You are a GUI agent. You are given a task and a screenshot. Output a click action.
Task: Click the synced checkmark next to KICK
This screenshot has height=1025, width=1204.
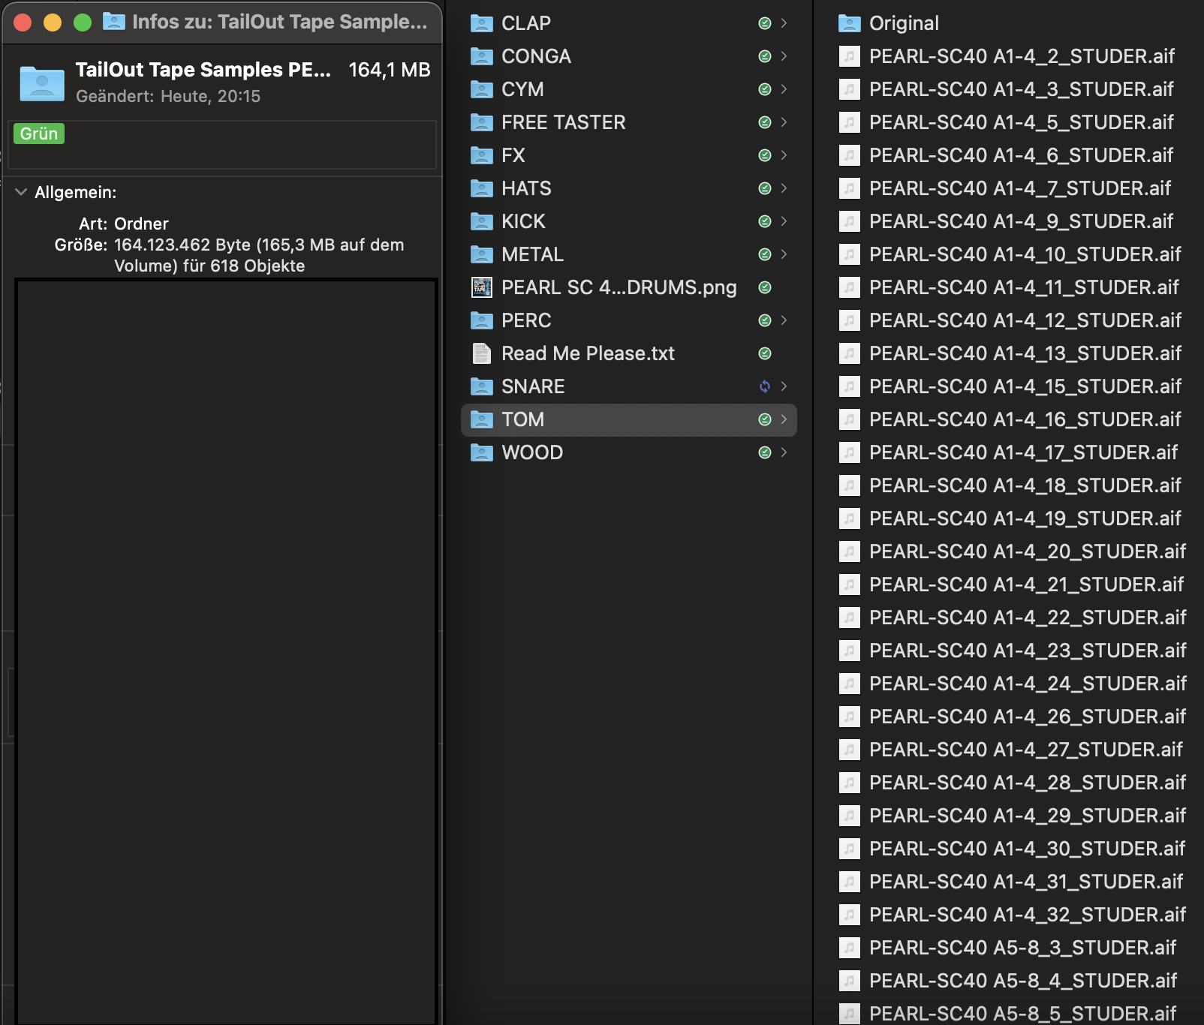tap(764, 221)
